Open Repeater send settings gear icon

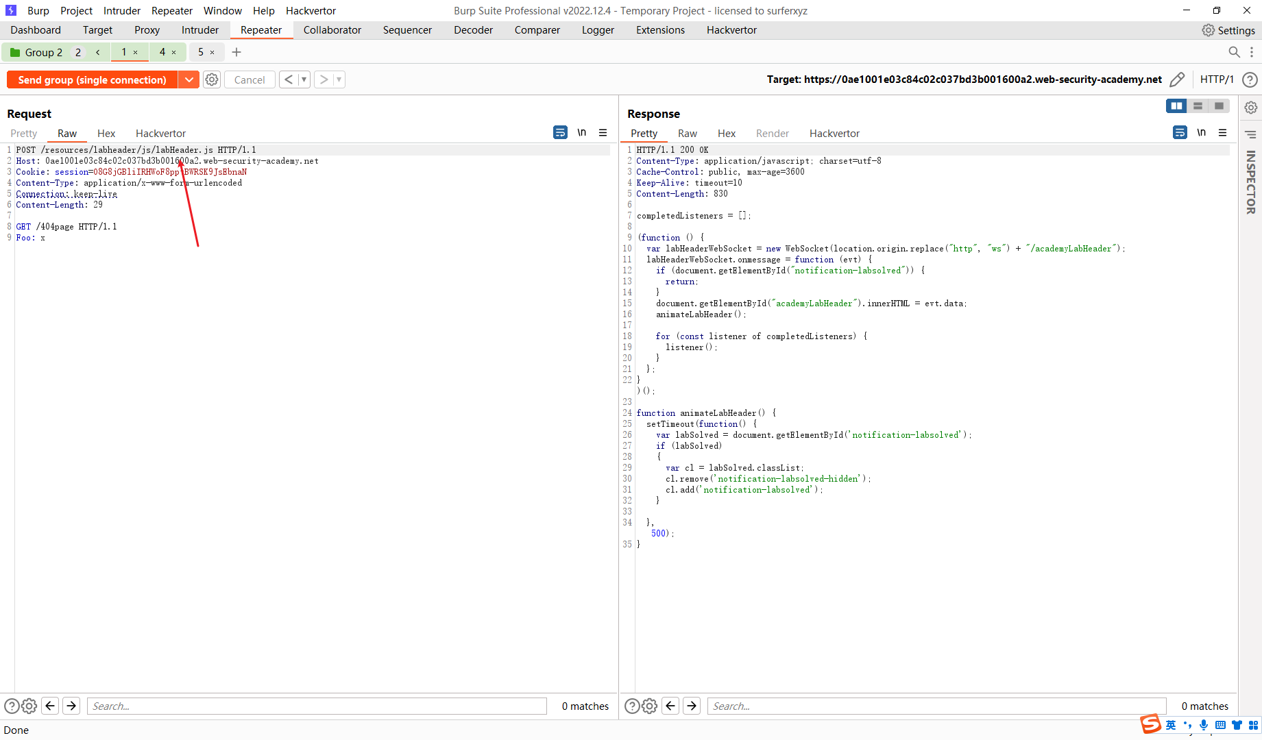click(212, 79)
